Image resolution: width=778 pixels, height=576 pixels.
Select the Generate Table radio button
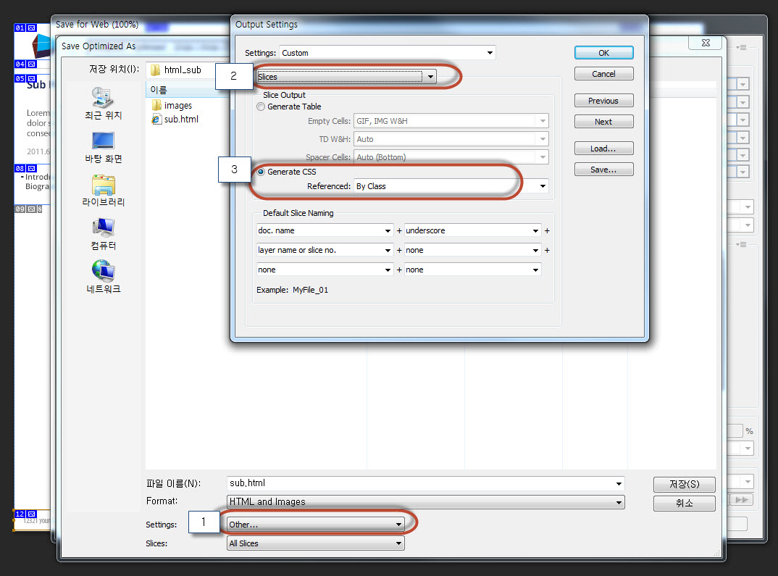261,107
